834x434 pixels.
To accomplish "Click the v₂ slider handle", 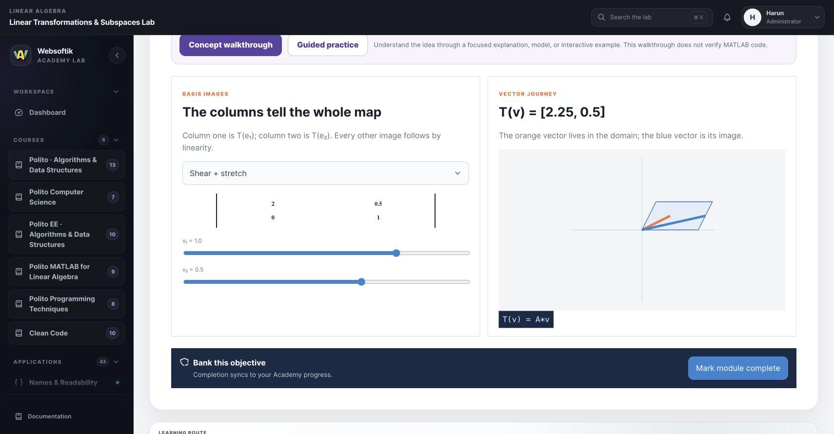I will [361, 282].
